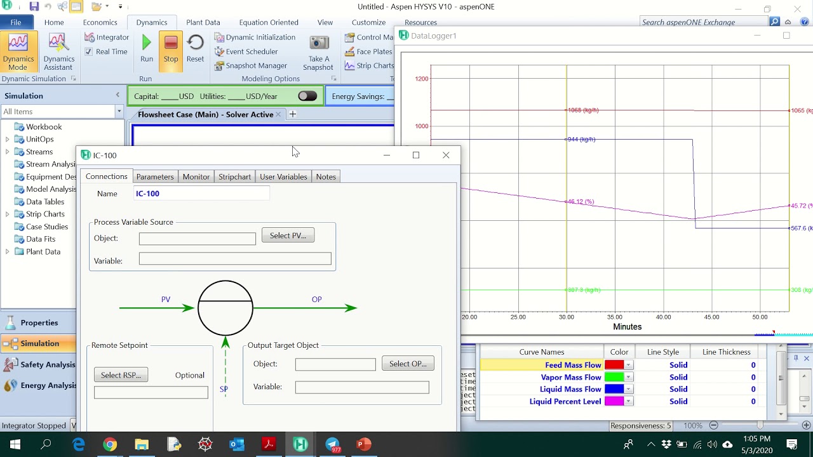Open Dynamics Mode in the ribbon
This screenshot has height=457, width=813.
click(18, 52)
